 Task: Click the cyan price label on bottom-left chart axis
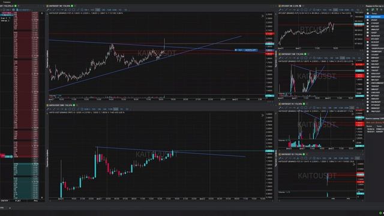click(269, 151)
